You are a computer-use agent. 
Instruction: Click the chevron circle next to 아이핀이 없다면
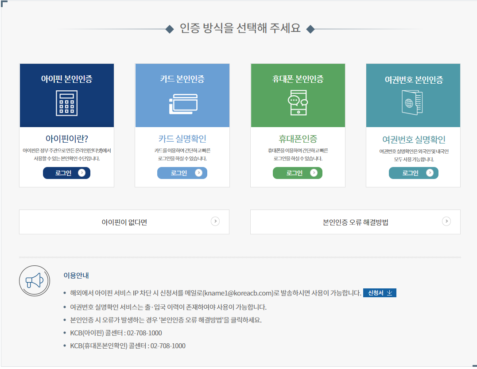tap(215, 221)
